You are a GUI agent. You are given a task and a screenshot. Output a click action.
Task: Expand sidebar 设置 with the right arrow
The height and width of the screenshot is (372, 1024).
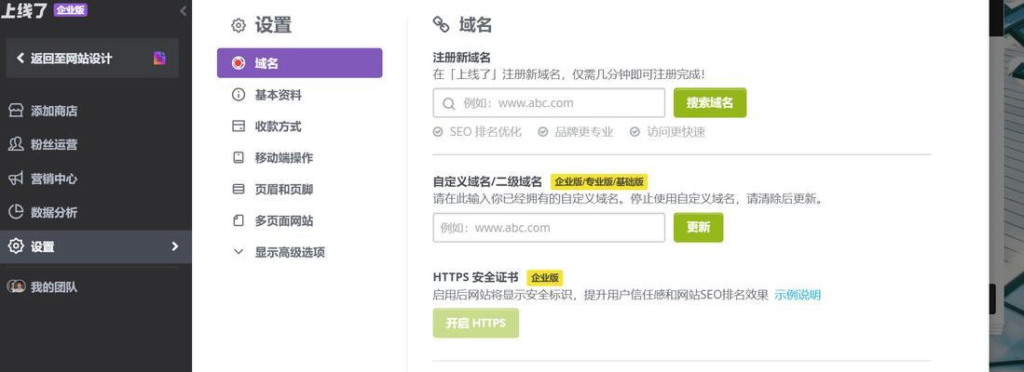pyautogui.click(x=174, y=246)
